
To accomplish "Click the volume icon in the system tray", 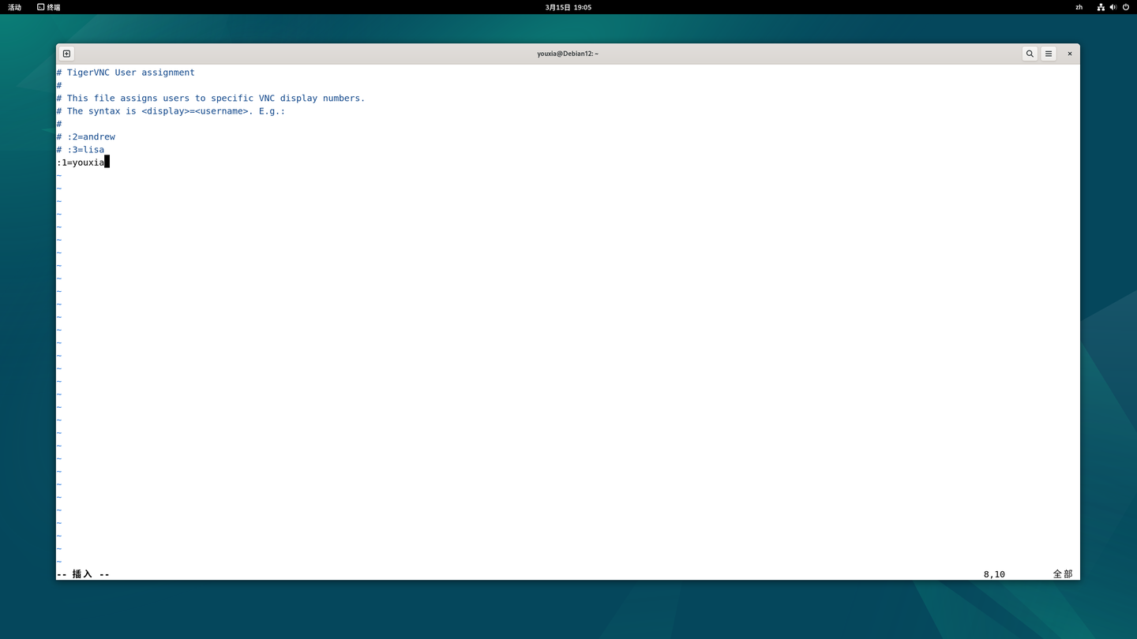I will click(x=1113, y=7).
